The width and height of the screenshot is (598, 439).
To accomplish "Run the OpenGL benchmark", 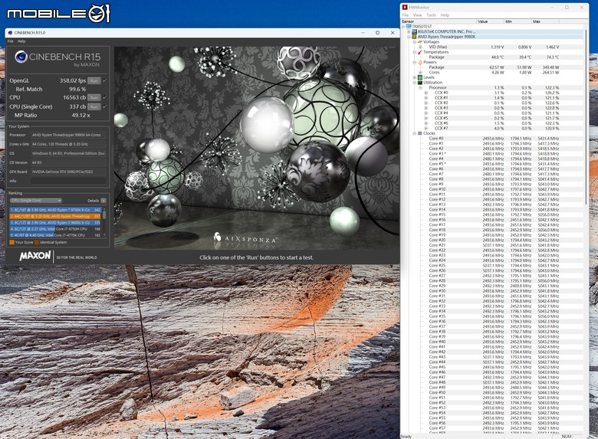I will tap(94, 80).
